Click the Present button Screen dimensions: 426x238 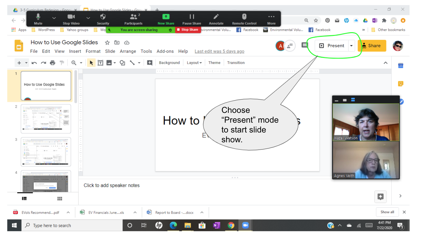(x=332, y=46)
